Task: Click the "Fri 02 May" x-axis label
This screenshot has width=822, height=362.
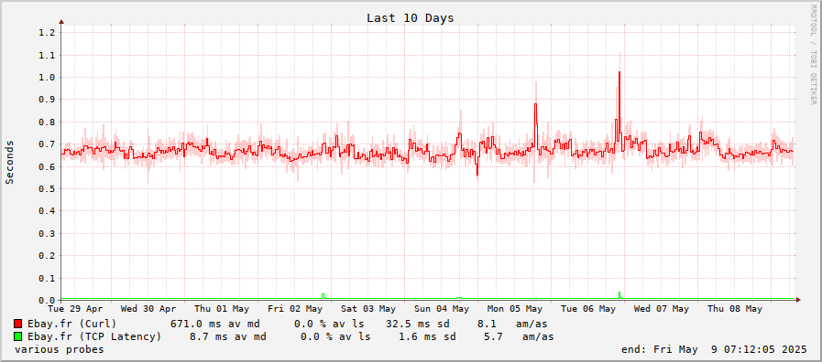Action: click(x=295, y=309)
